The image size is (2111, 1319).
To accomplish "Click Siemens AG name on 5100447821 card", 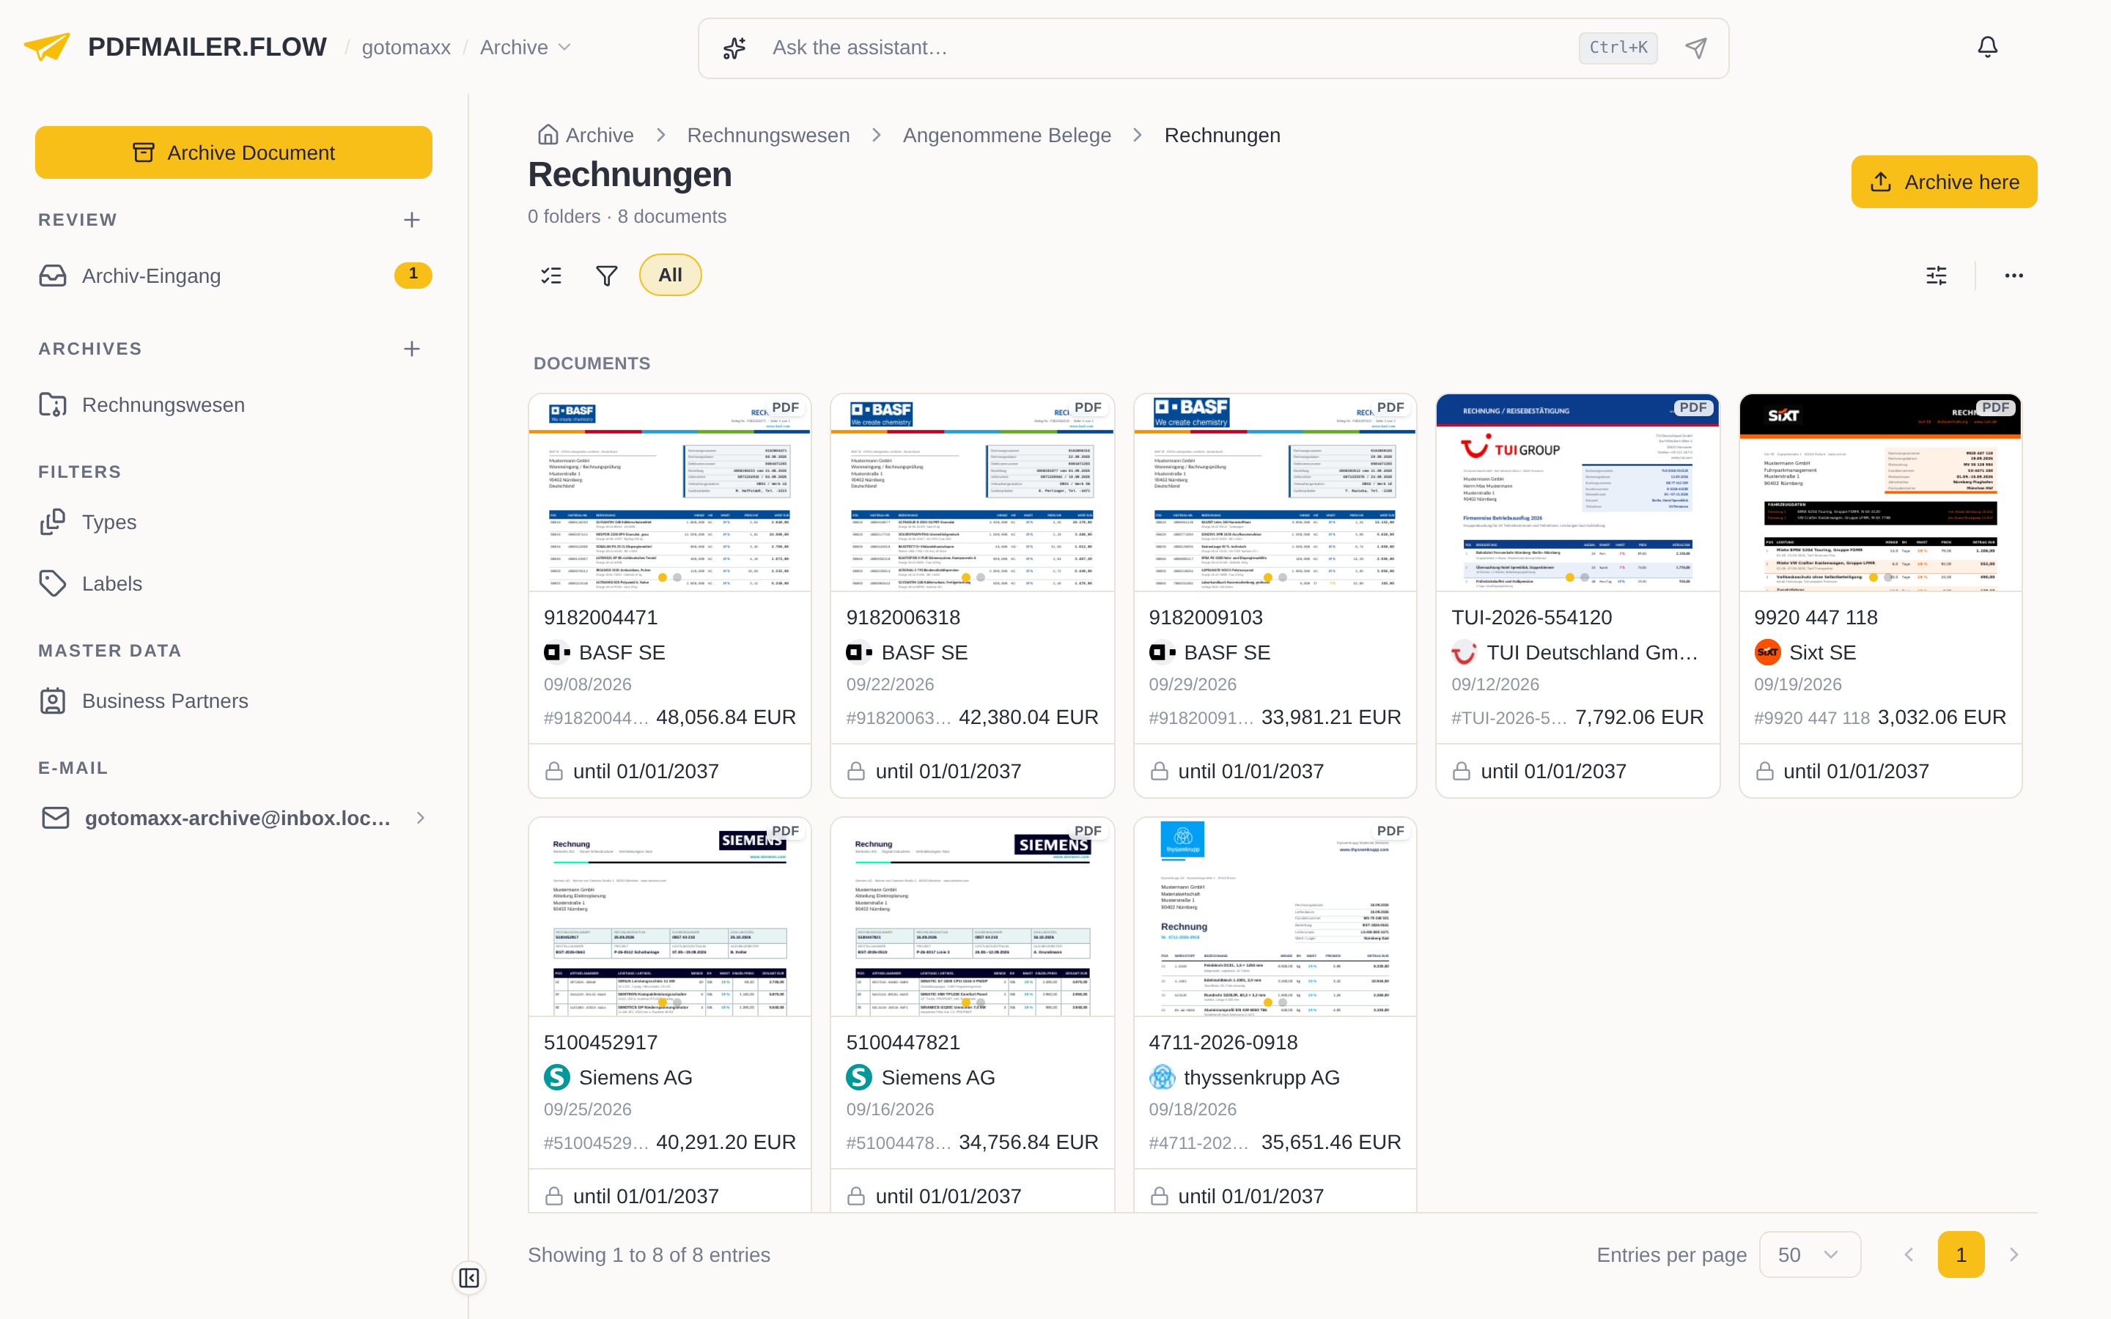I will [x=937, y=1077].
